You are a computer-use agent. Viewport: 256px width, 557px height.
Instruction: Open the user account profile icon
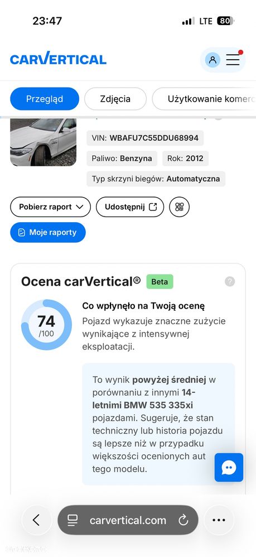(212, 60)
